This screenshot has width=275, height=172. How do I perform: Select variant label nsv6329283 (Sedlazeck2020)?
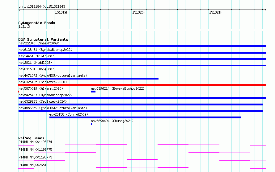[x=43, y=101]
